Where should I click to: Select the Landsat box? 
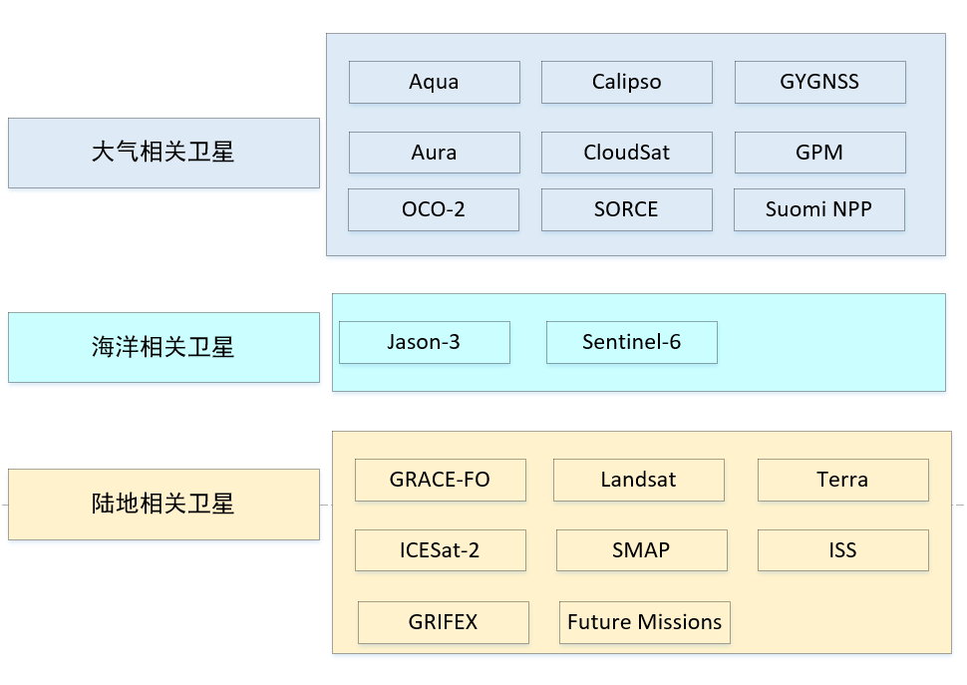tap(639, 480)
